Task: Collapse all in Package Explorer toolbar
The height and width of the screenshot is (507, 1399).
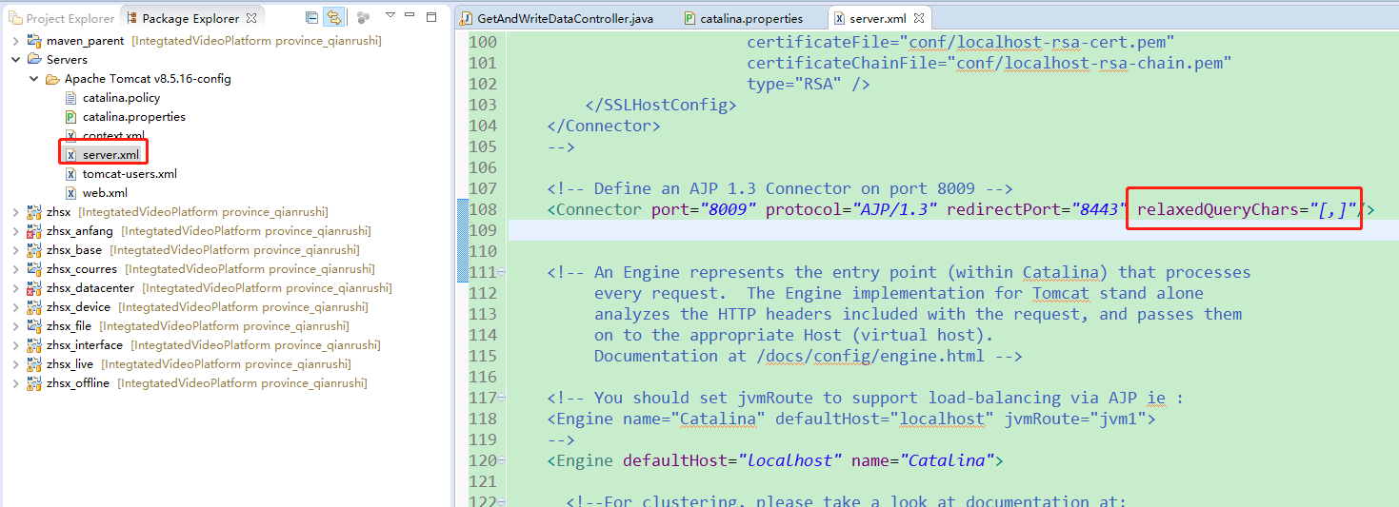Action: (312, 17)
